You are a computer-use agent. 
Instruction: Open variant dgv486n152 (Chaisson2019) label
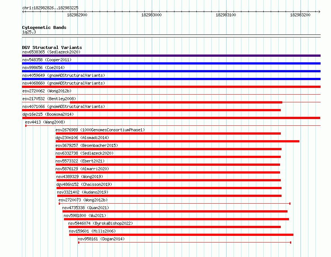84,184
